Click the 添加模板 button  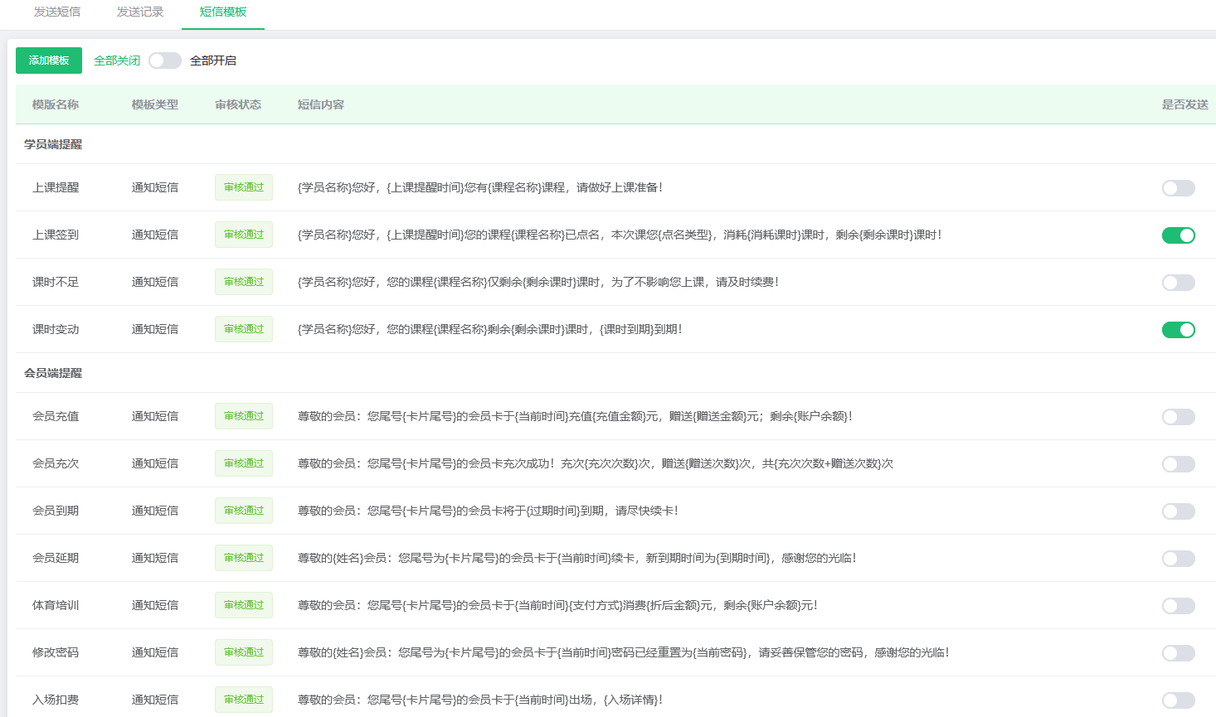pyautogui.click(x=48, y=61)
